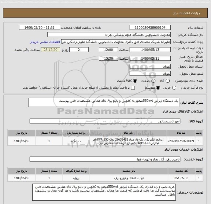Click the کد کالا column header
Image resolution: width=211 pixels, height=204 pixels.
181,133
